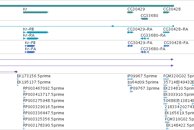
Task: Click the CG33680-PA protein arrows
Action: click(145, 52)
